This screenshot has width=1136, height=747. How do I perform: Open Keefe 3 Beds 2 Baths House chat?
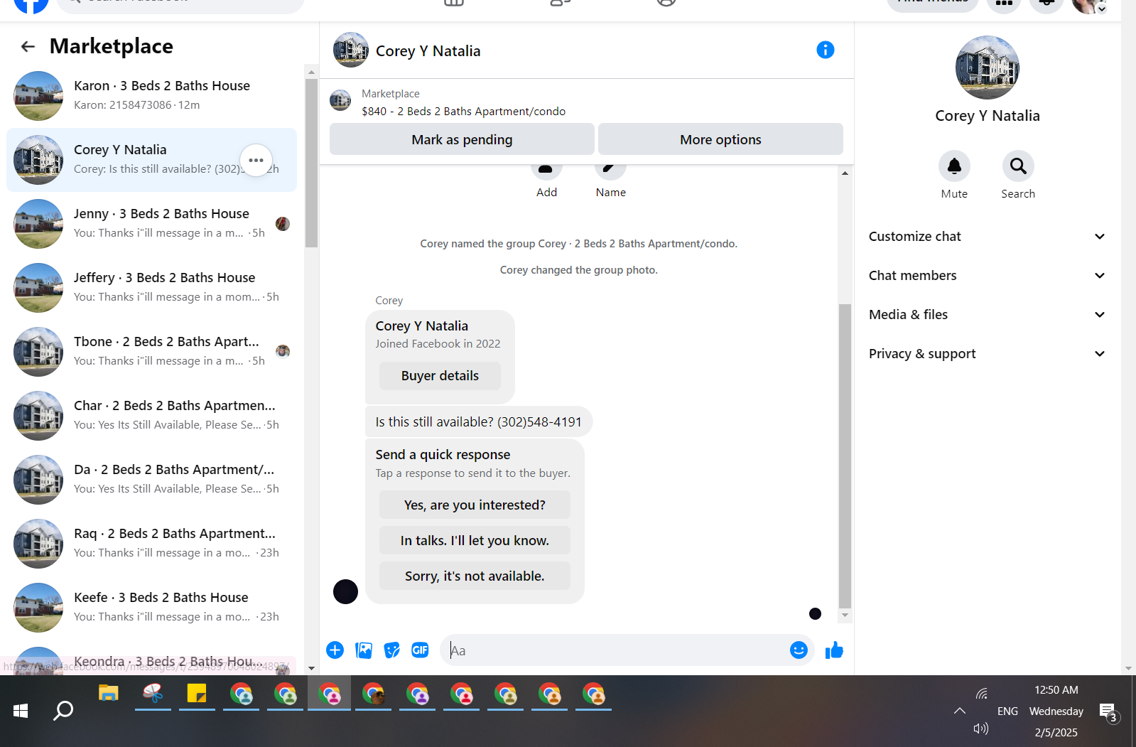tap(151, 608)
